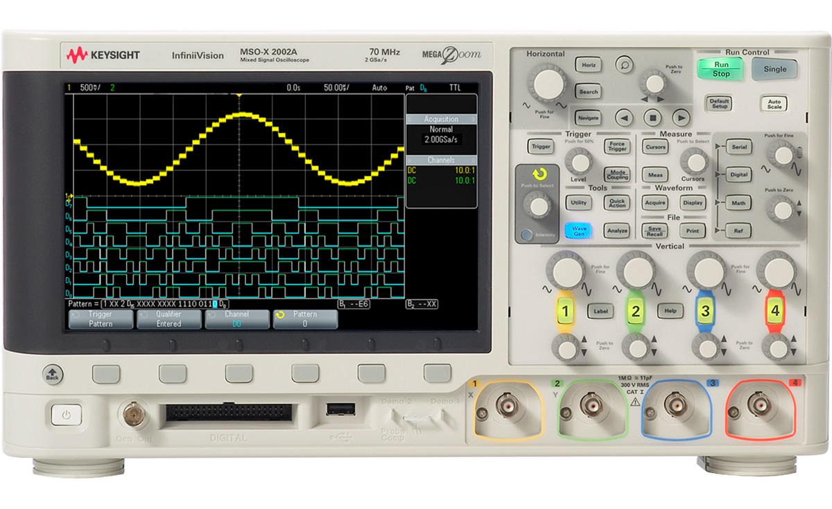Viewport: 832px width, 509px height.
Task: Hit the Force Trigger key
Action: (x=616, y=147)
